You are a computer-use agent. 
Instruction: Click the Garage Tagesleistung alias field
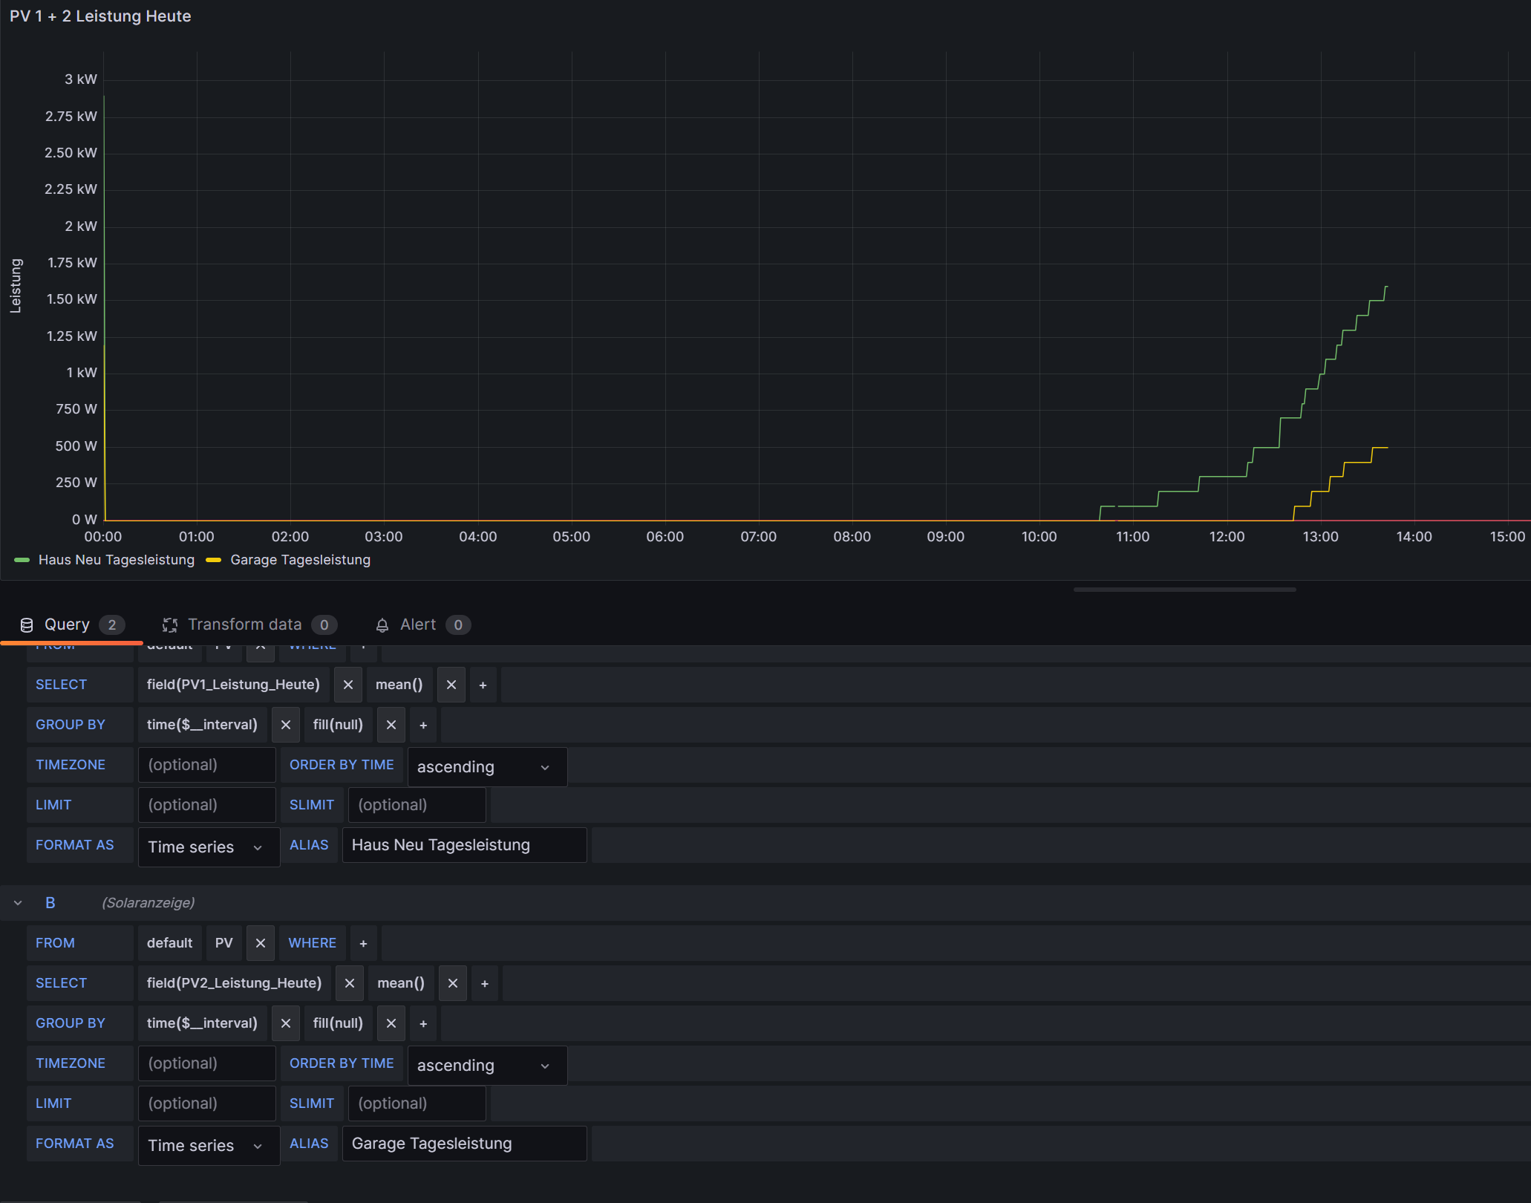coord(463,1144)
